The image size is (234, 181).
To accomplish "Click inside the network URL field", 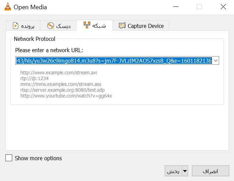I will [x=114, y=61].
